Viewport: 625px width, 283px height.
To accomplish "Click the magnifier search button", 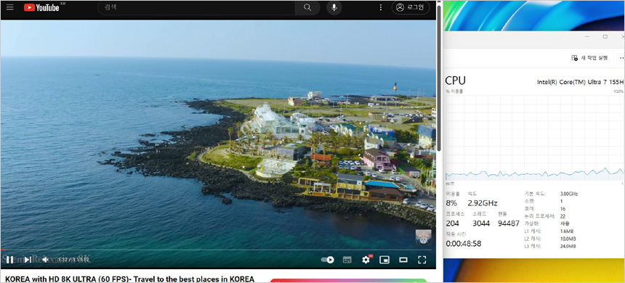I will pos(307,7).
